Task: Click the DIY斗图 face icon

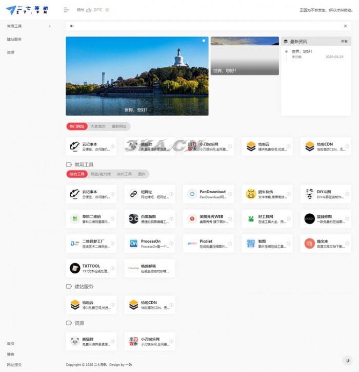Action: pos(309,194)
